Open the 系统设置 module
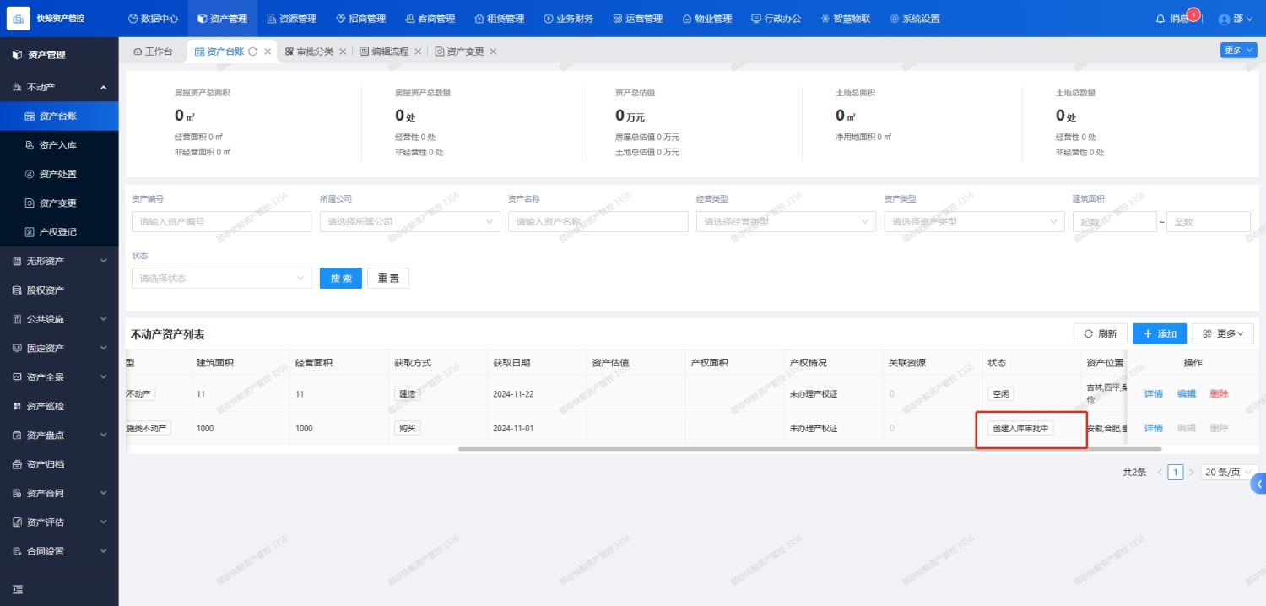Image resolution: width=1266 pixels, height=606 pixels. (914, 19)
